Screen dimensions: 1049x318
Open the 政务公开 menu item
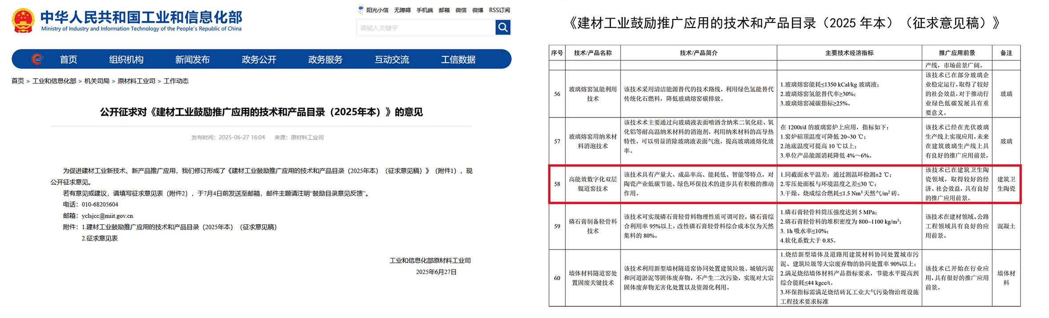[x=259, y=60]
